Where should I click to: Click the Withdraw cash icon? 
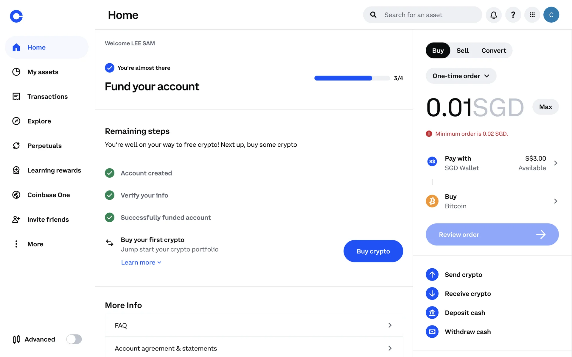point(432,332)
